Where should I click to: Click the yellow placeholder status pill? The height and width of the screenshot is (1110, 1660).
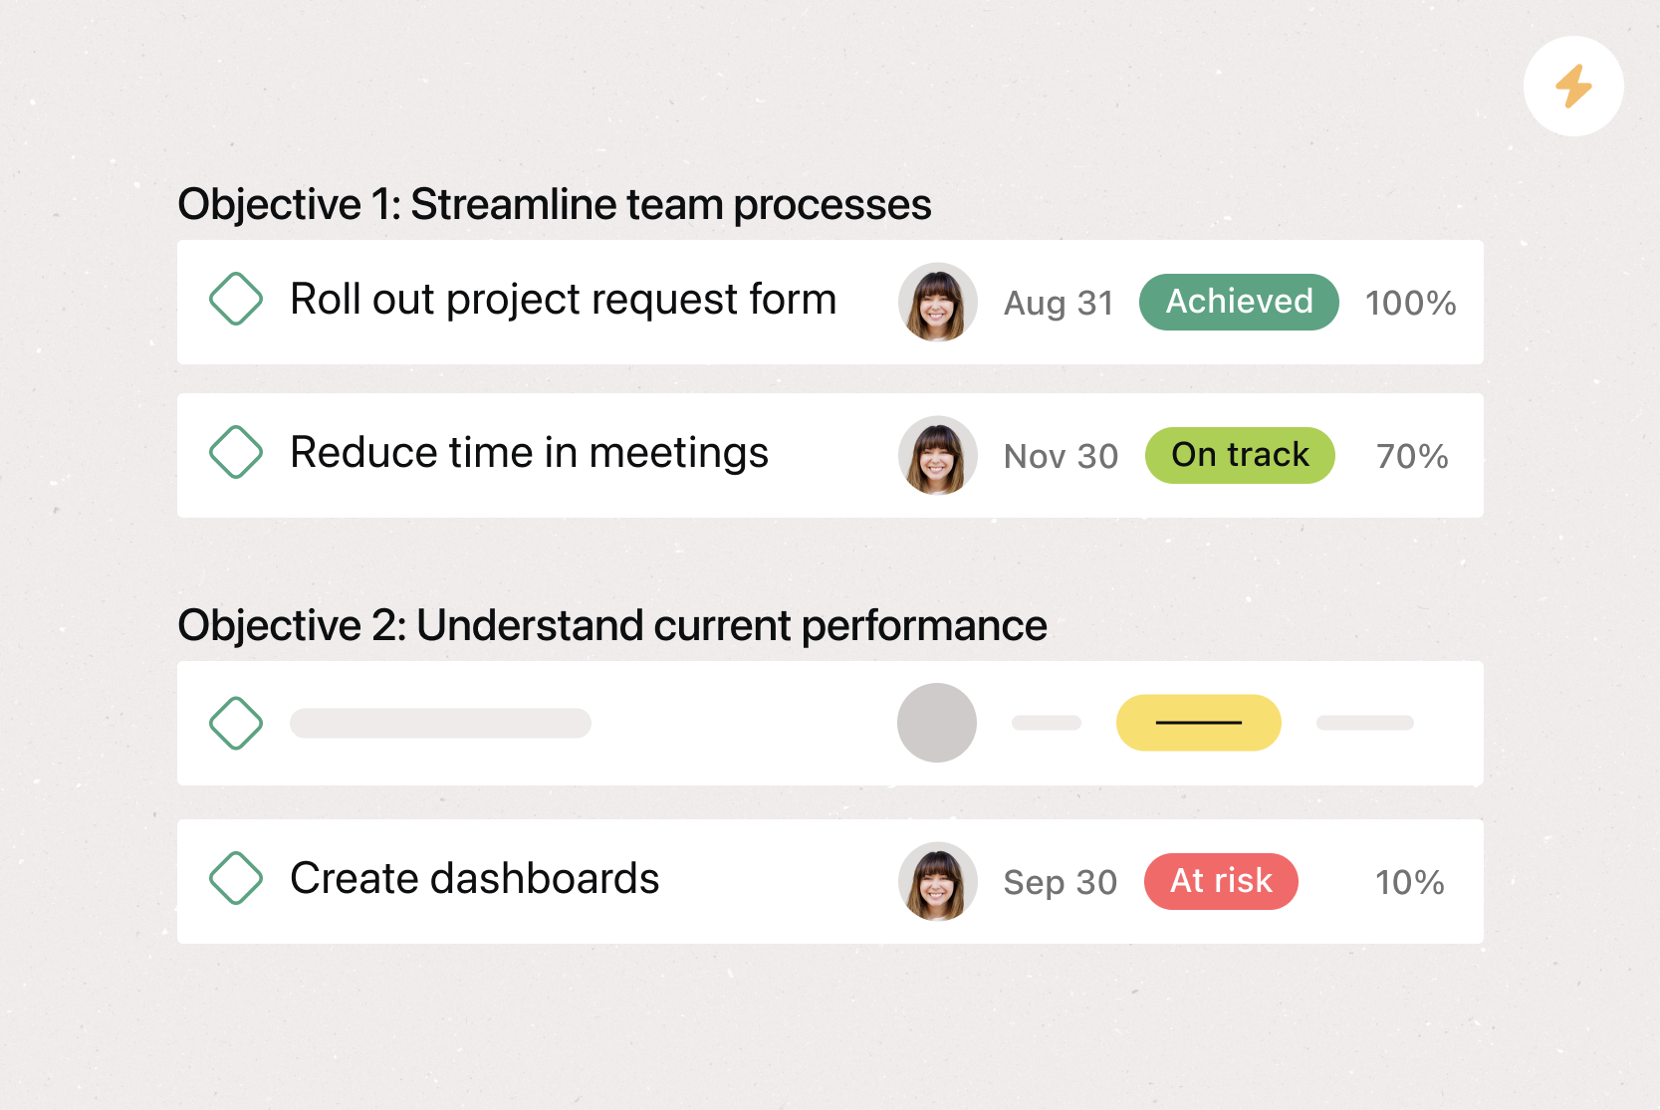[x=1198, y=723]
